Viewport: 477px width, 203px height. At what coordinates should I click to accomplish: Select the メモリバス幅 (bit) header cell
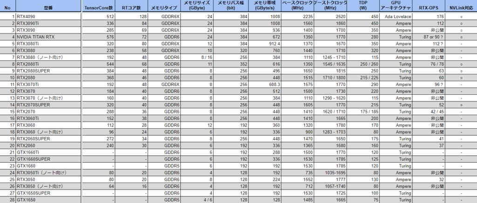(230, 7)
